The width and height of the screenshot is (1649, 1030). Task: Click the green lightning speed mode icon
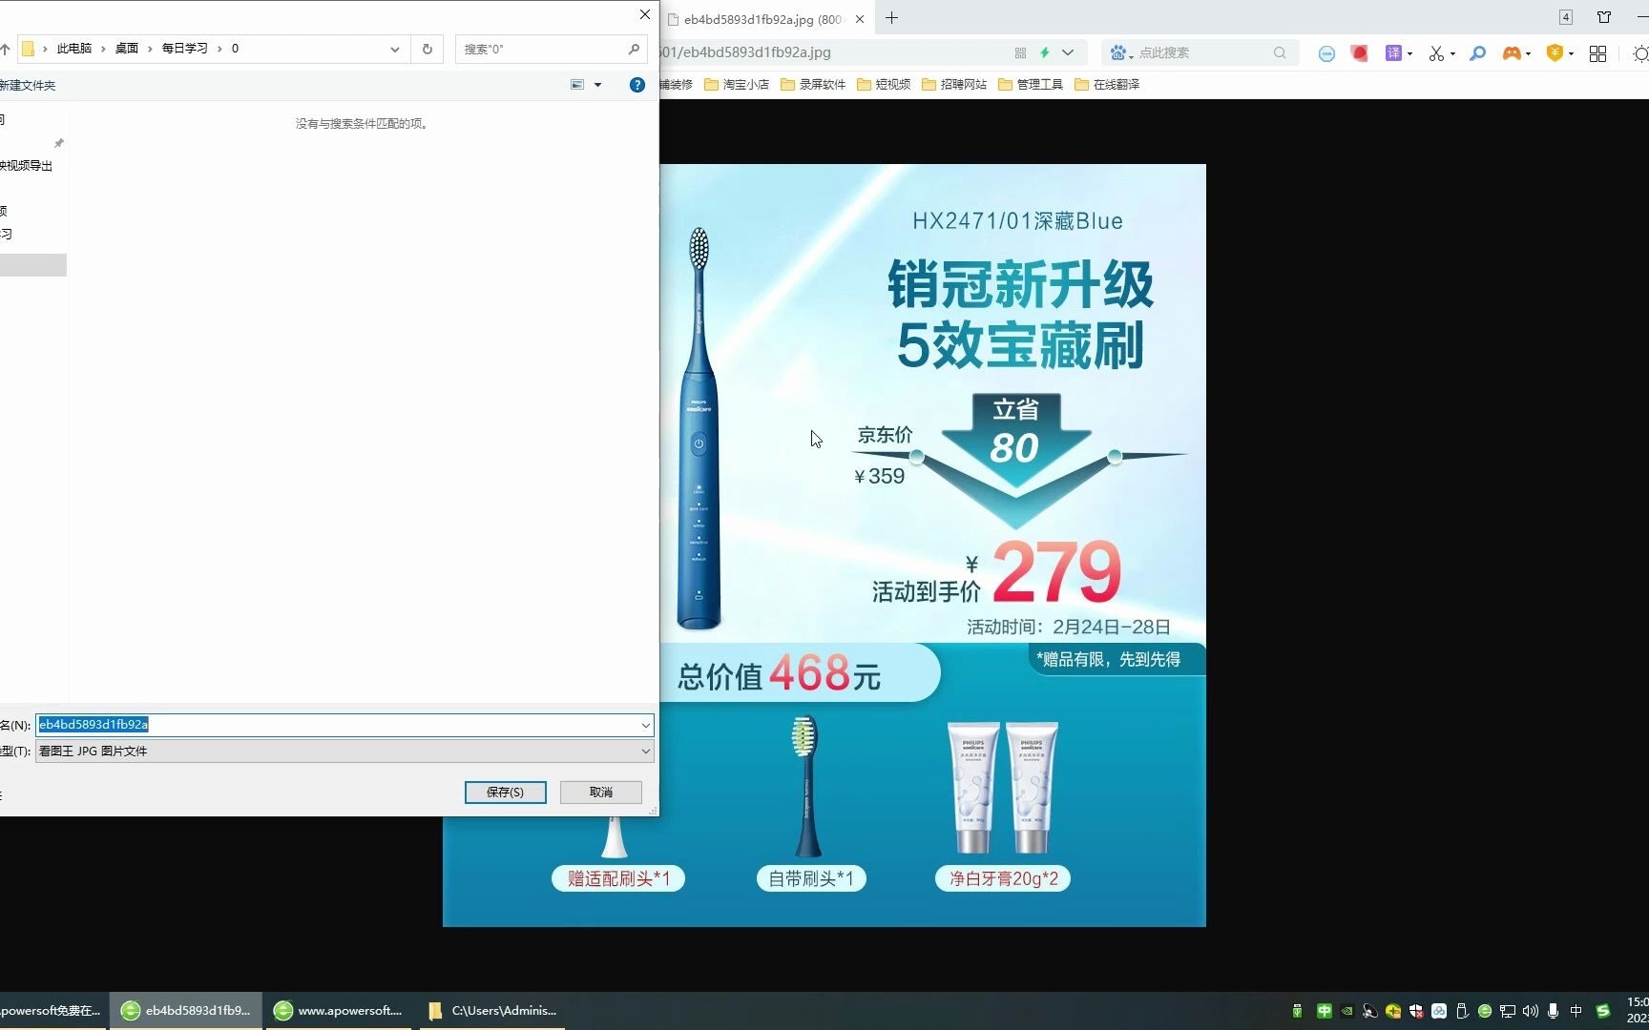(1045, 53)
